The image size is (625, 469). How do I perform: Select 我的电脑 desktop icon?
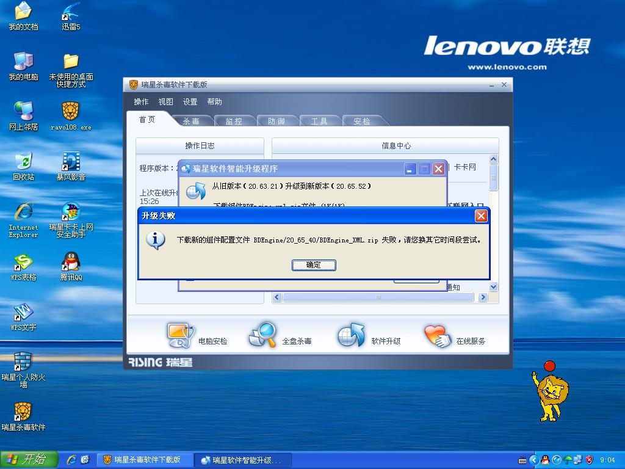24,67
